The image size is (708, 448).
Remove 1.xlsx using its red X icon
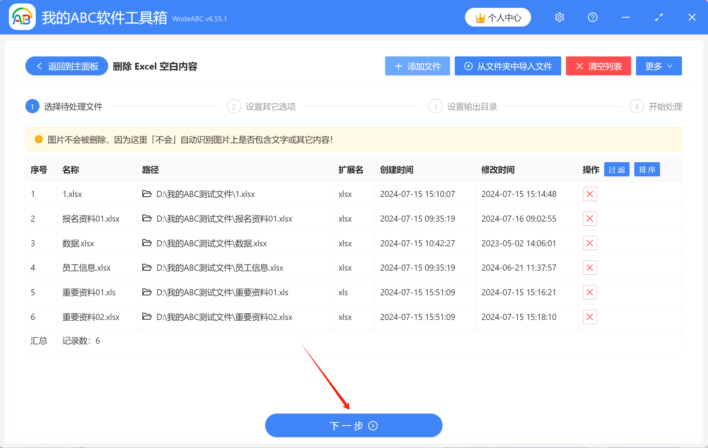(x=590, y=194)
